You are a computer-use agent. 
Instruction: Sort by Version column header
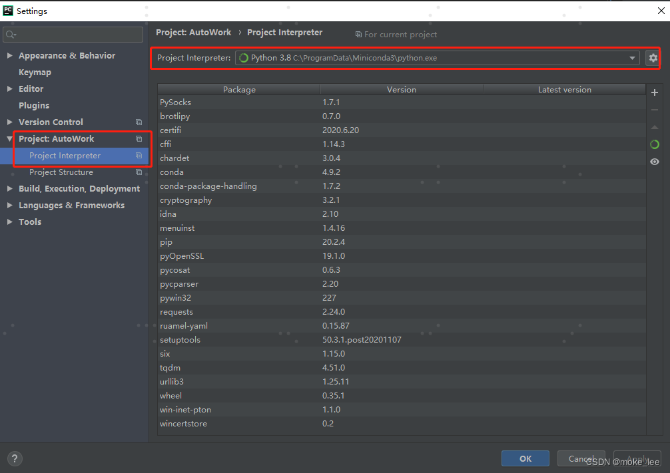click(402, 90)
